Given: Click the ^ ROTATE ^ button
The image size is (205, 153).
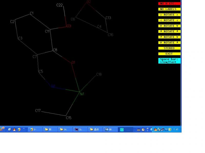Looking at the screenshot, I should tap(169, 31).
